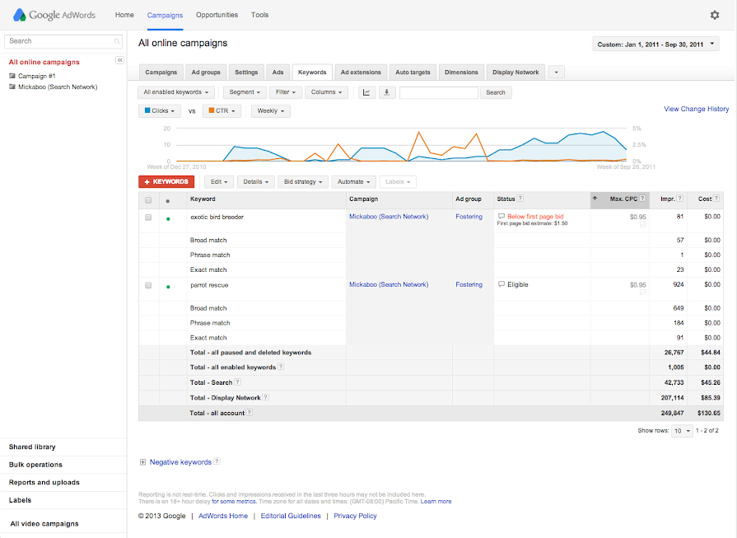
Task: Click the chart settings graph icon
Action: pyautogui.click(x=366, y=92)
